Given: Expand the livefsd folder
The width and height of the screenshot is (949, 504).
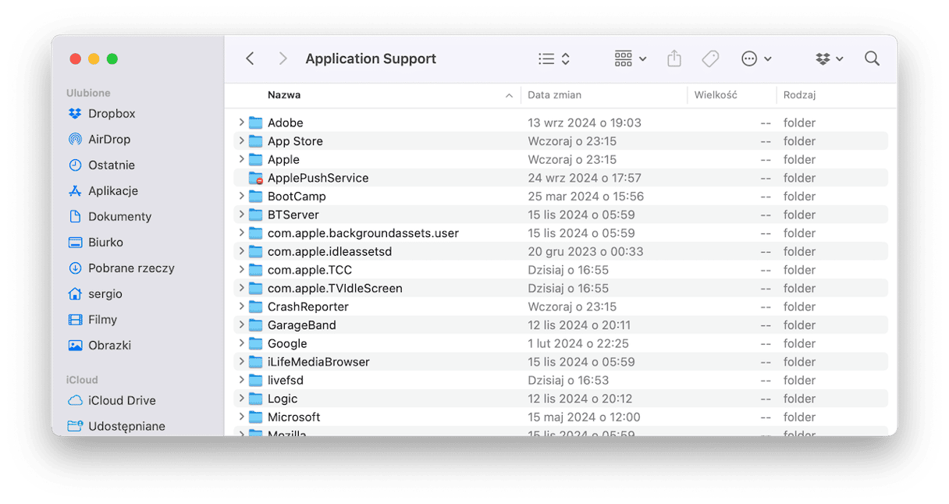Looking at the screenshot, I should coord(241,381).
